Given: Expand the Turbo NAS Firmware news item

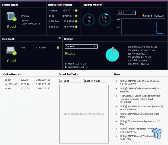Looking at the screenshot, I should click(116, 96).
